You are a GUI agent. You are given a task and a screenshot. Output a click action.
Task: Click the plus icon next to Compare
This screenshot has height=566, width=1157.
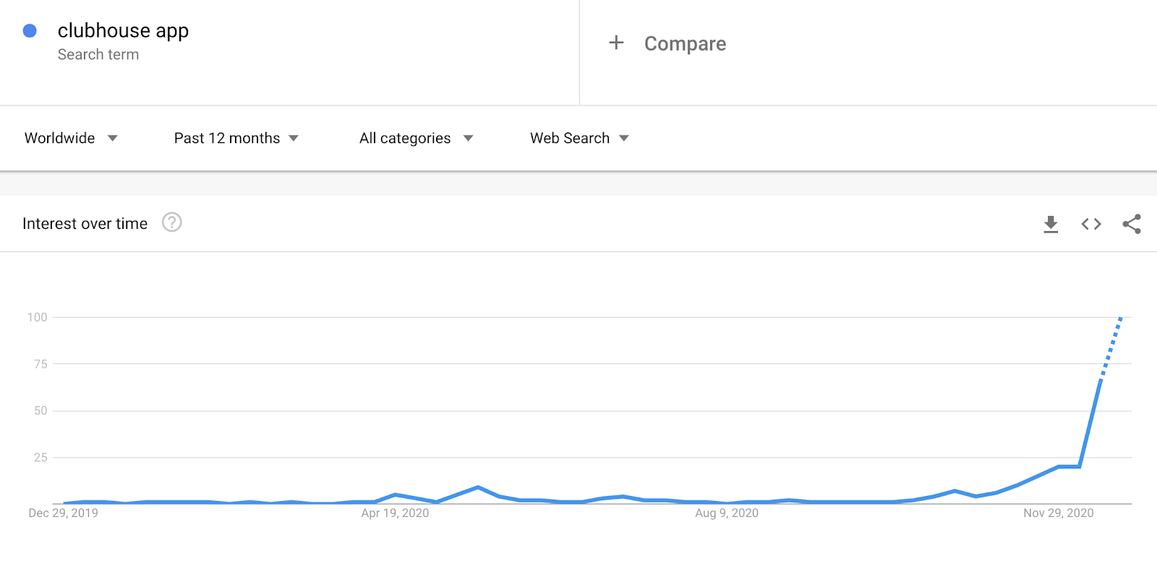click(616, 43)
